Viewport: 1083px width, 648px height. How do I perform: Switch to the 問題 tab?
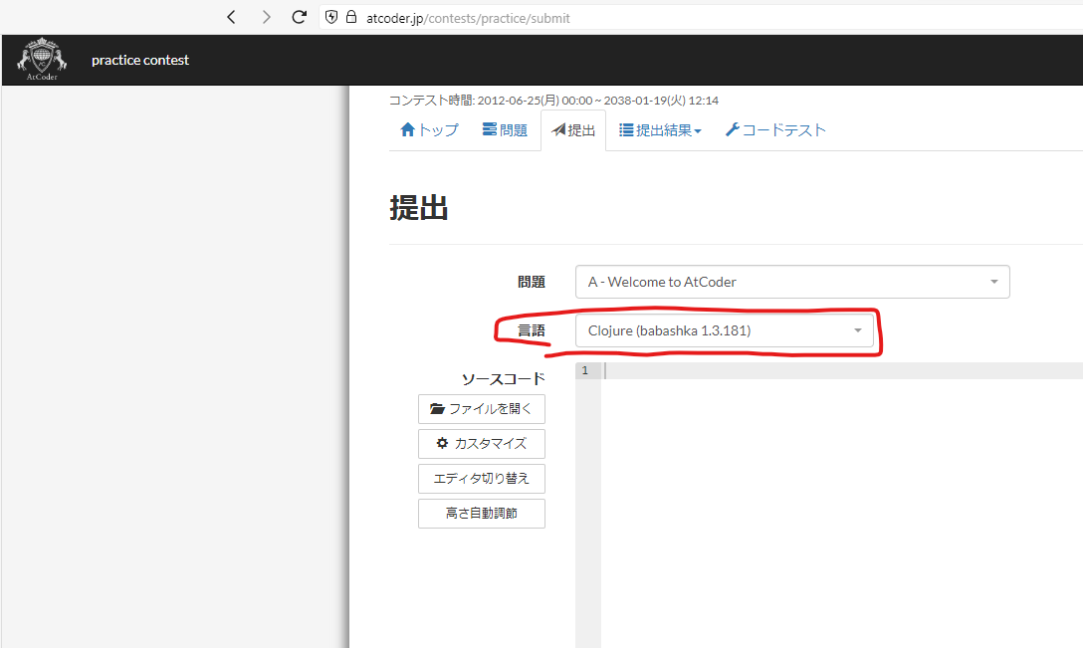pos(505,129)
